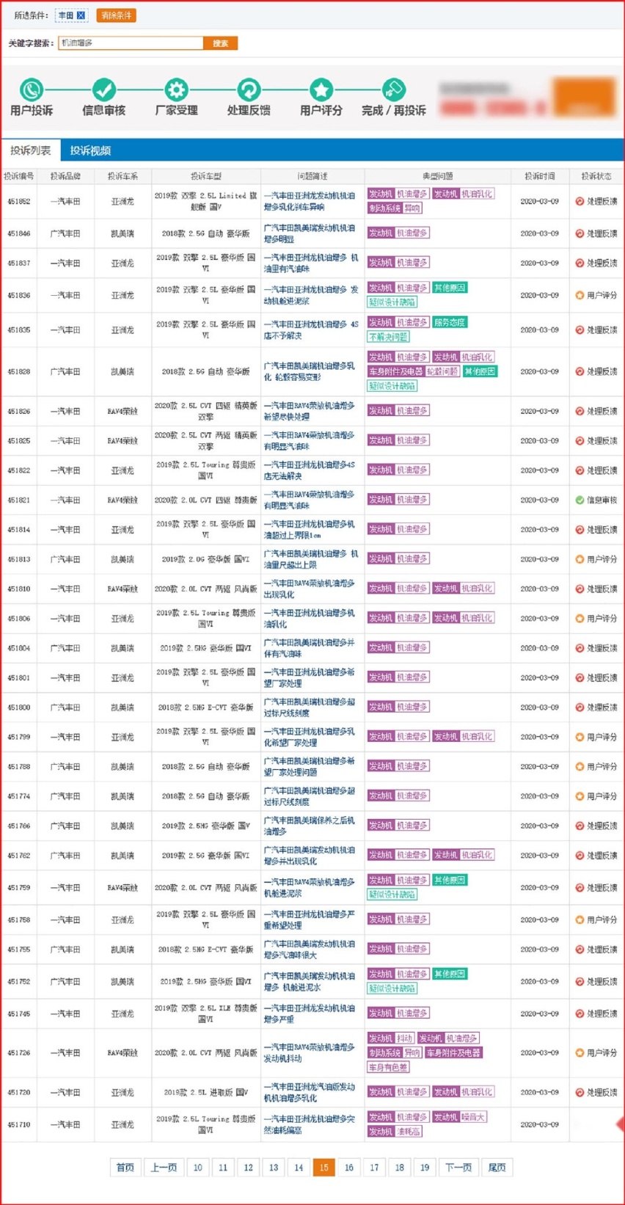Go to page 16
This screenshot has width=625, height=1205.
349,1168
